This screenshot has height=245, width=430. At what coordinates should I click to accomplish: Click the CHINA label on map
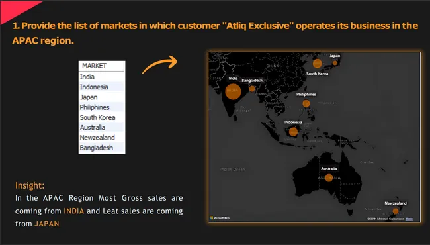(273, 66)
